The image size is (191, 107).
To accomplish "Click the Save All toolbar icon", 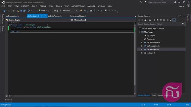I will 24,11.
